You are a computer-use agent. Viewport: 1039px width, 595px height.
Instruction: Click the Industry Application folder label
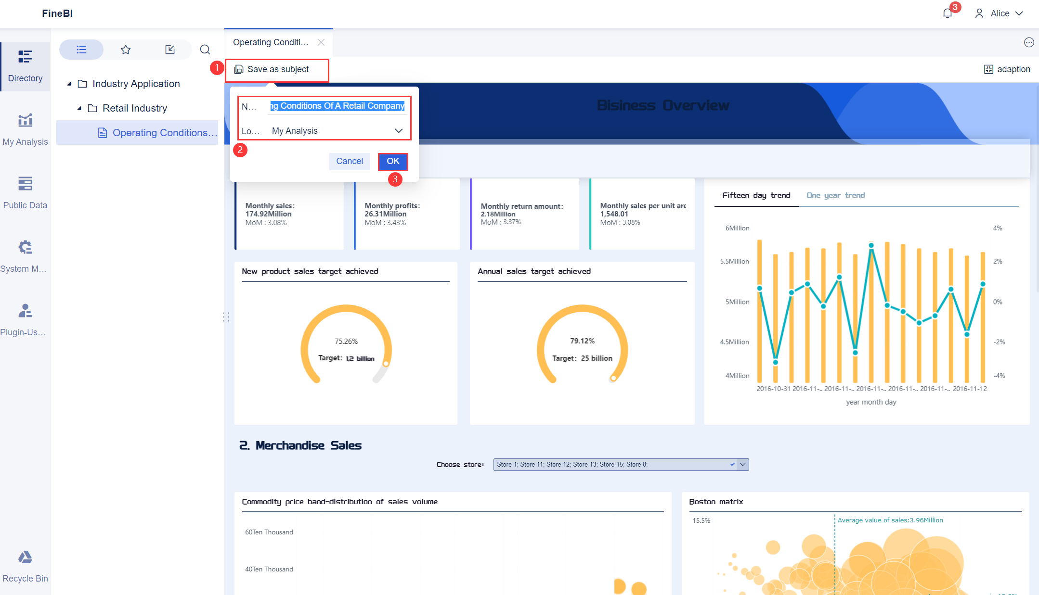[136, 84]
